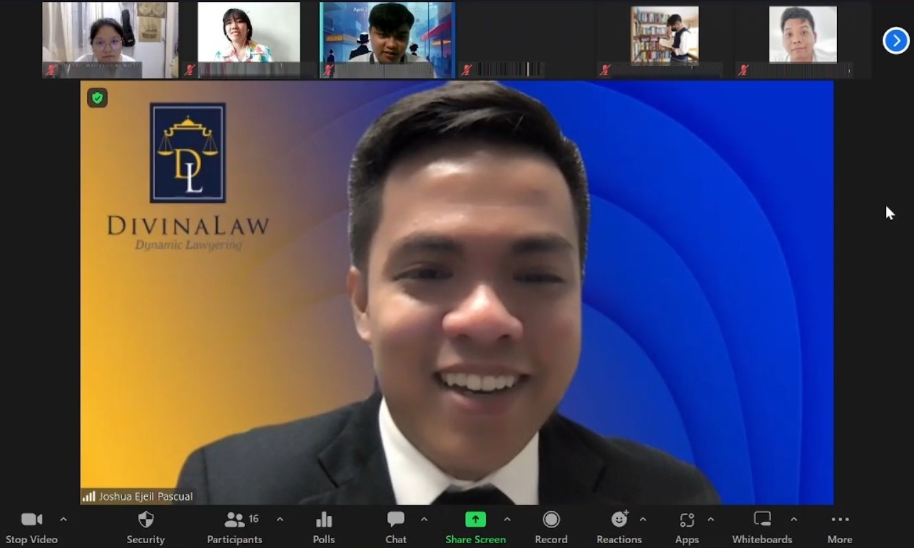Screen dimensions: 914x548
Task: Open Chat via the speech bubble icon
Action: click(395, 519)
